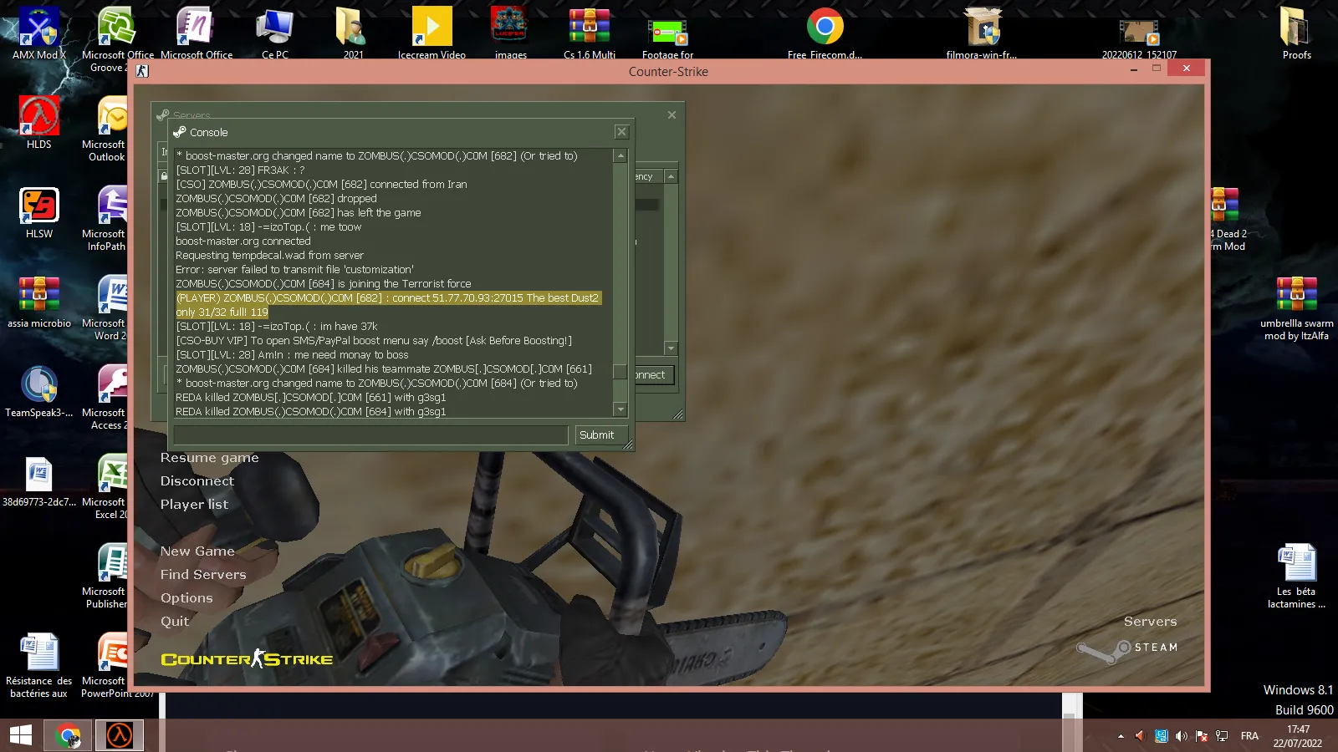The width and height of the screenshot is (1338, 752).
Task: Click console line 'REDA killed ZOMBUS[.]CSOMOD[.]COM [661]'
Action: (x=310, y=398)
